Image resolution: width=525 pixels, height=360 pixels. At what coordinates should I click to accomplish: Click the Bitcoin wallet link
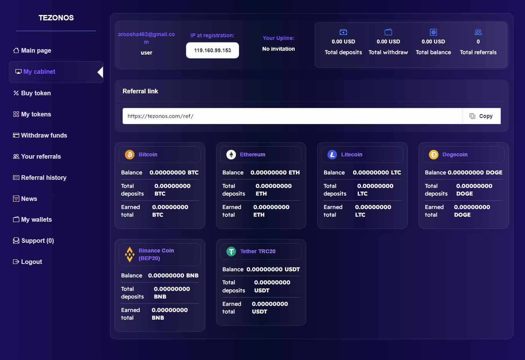(148, 154)
